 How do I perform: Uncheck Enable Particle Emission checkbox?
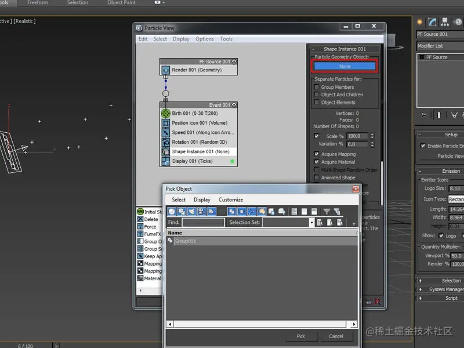click(423, 146)
